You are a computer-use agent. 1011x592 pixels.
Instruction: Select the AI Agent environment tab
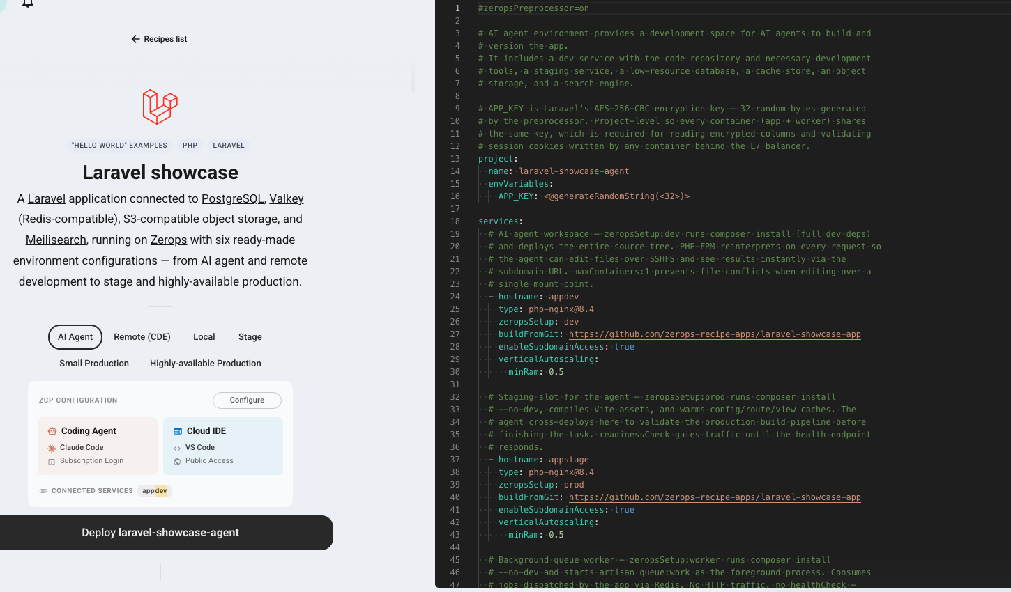point(75,337)
